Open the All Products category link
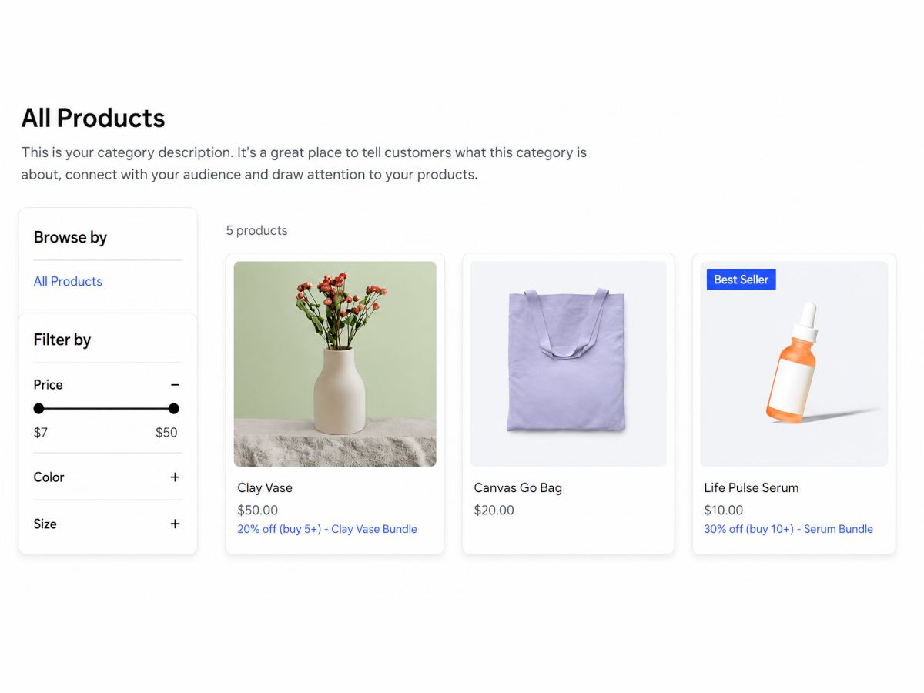924x693 pixels. pyautogui.click(x=68, y=281)
